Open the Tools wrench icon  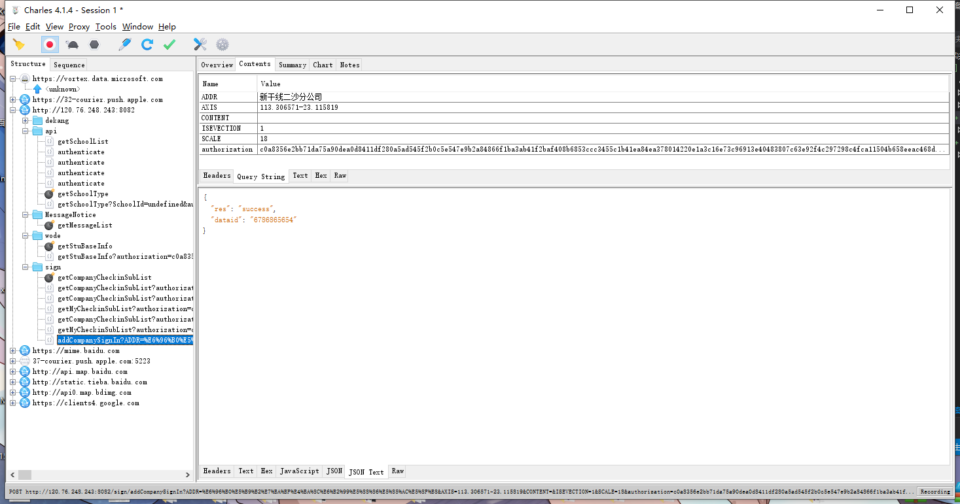[200, 44]
